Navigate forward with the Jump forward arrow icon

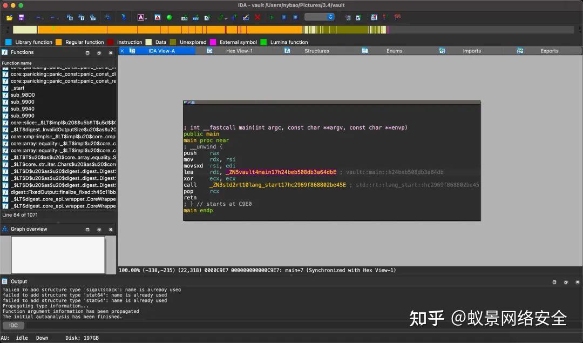[x=52, y=17]
